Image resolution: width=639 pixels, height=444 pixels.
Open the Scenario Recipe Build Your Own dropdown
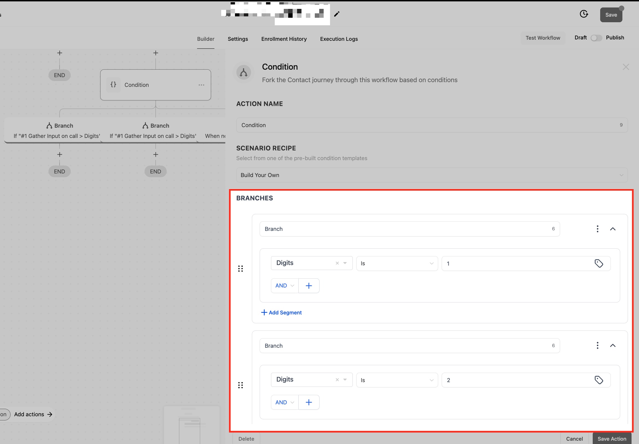431,175
